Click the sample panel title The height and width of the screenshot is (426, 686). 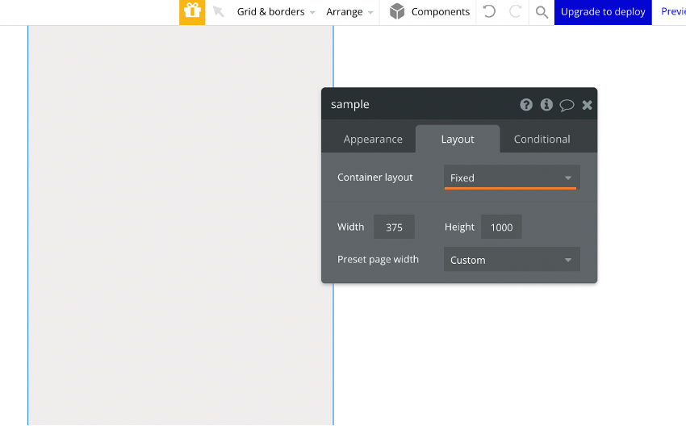coord(350,105)
